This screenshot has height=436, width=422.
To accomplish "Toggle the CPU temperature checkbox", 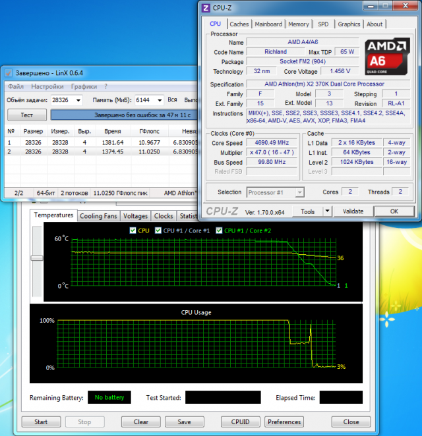I will (x=133, y=231).
